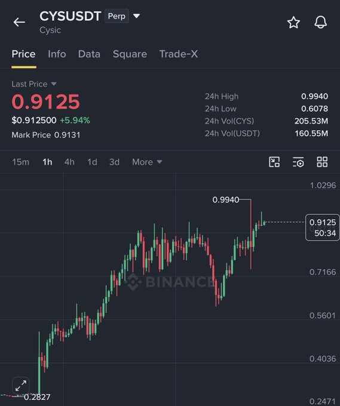Select the 1h timeframe

click(x=47, y=162)
